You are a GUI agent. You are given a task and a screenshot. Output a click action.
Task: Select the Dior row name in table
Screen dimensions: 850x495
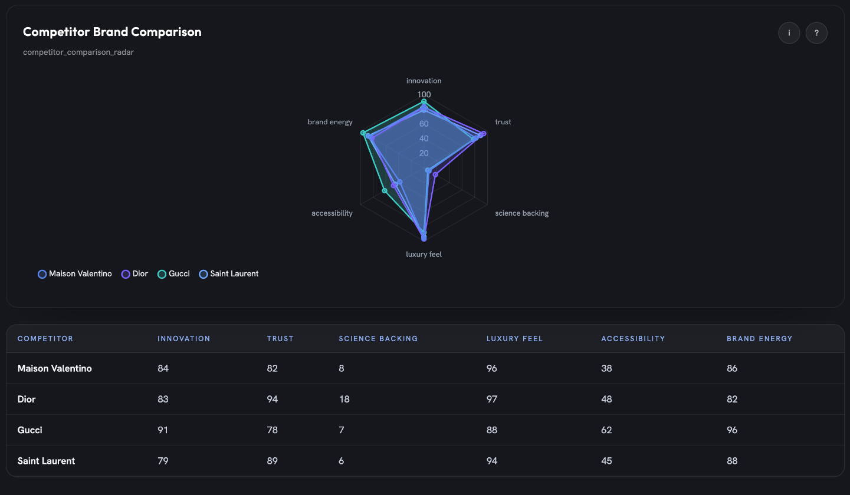pyautogui.click(x=27, y=399)
